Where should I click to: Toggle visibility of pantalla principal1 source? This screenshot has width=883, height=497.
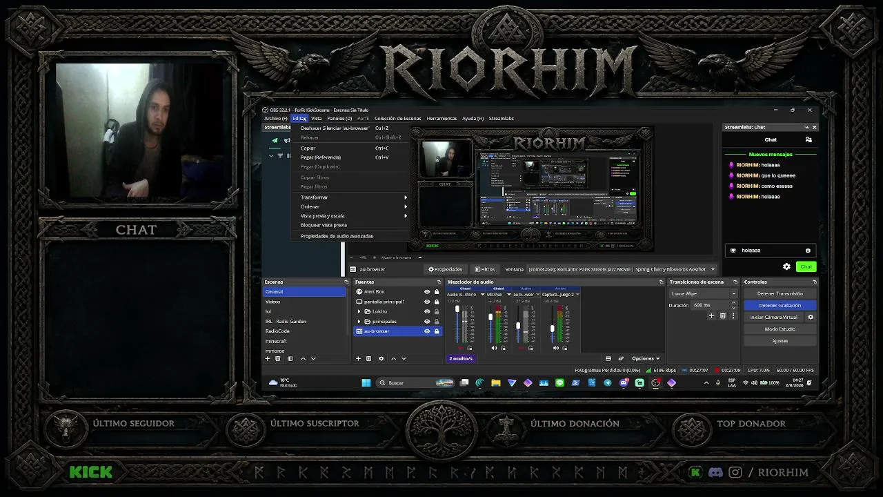click(427, 302)
